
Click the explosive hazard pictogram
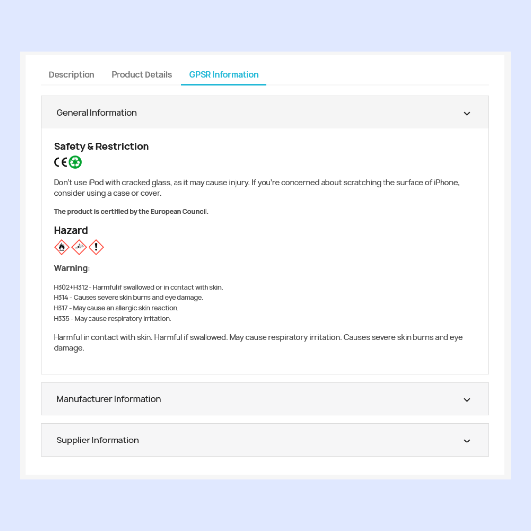click(x=79, y=247)
